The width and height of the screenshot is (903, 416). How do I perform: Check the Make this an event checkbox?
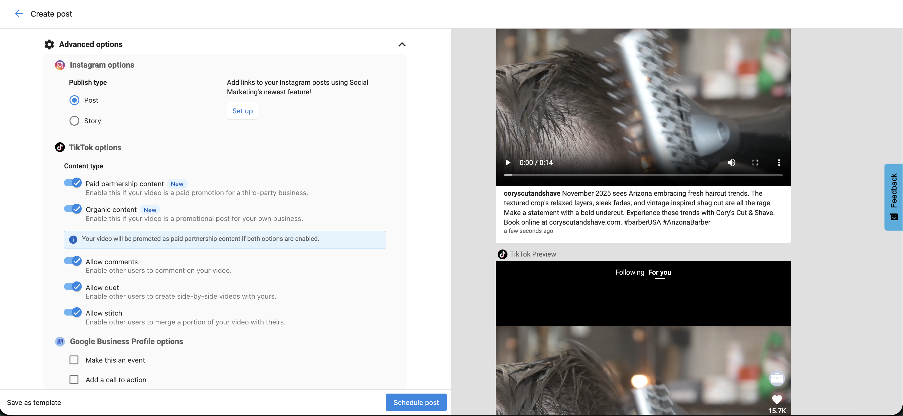tap(74, 360)
